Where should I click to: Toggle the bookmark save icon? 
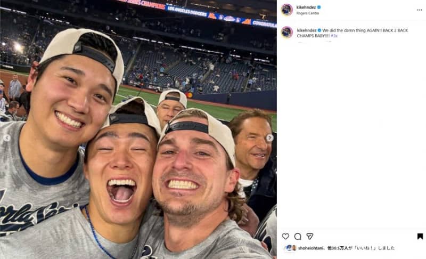(x=420, y=236)
